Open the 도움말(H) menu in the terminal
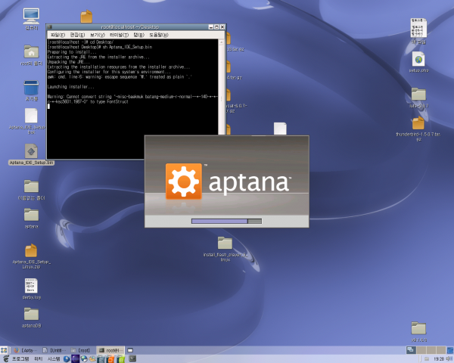 tap(159, 35)
